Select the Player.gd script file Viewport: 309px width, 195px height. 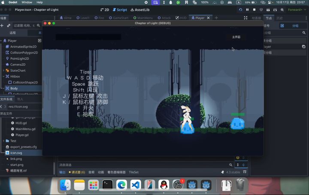[22, 135]
